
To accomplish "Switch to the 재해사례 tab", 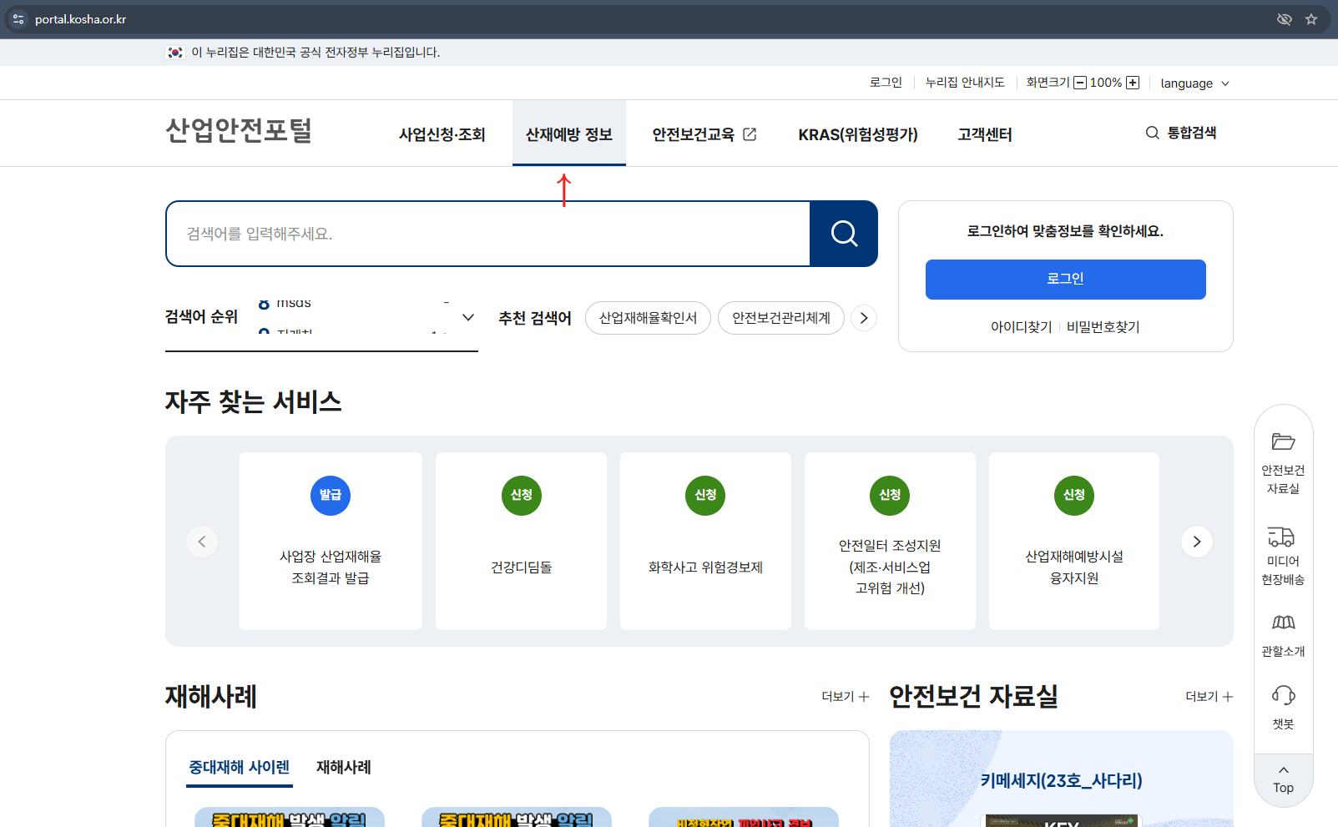I will (x=344, y=767).
